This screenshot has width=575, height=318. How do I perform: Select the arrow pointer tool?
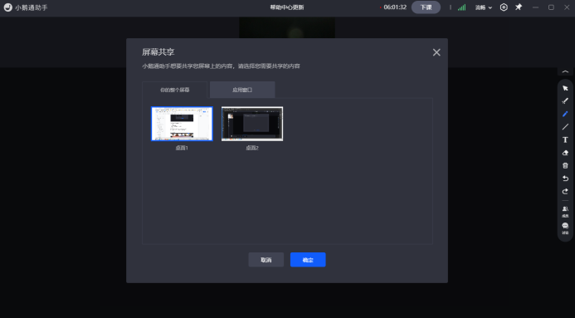tap(565, 88)
